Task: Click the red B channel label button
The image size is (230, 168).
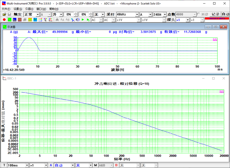Action: coord(116,165)
